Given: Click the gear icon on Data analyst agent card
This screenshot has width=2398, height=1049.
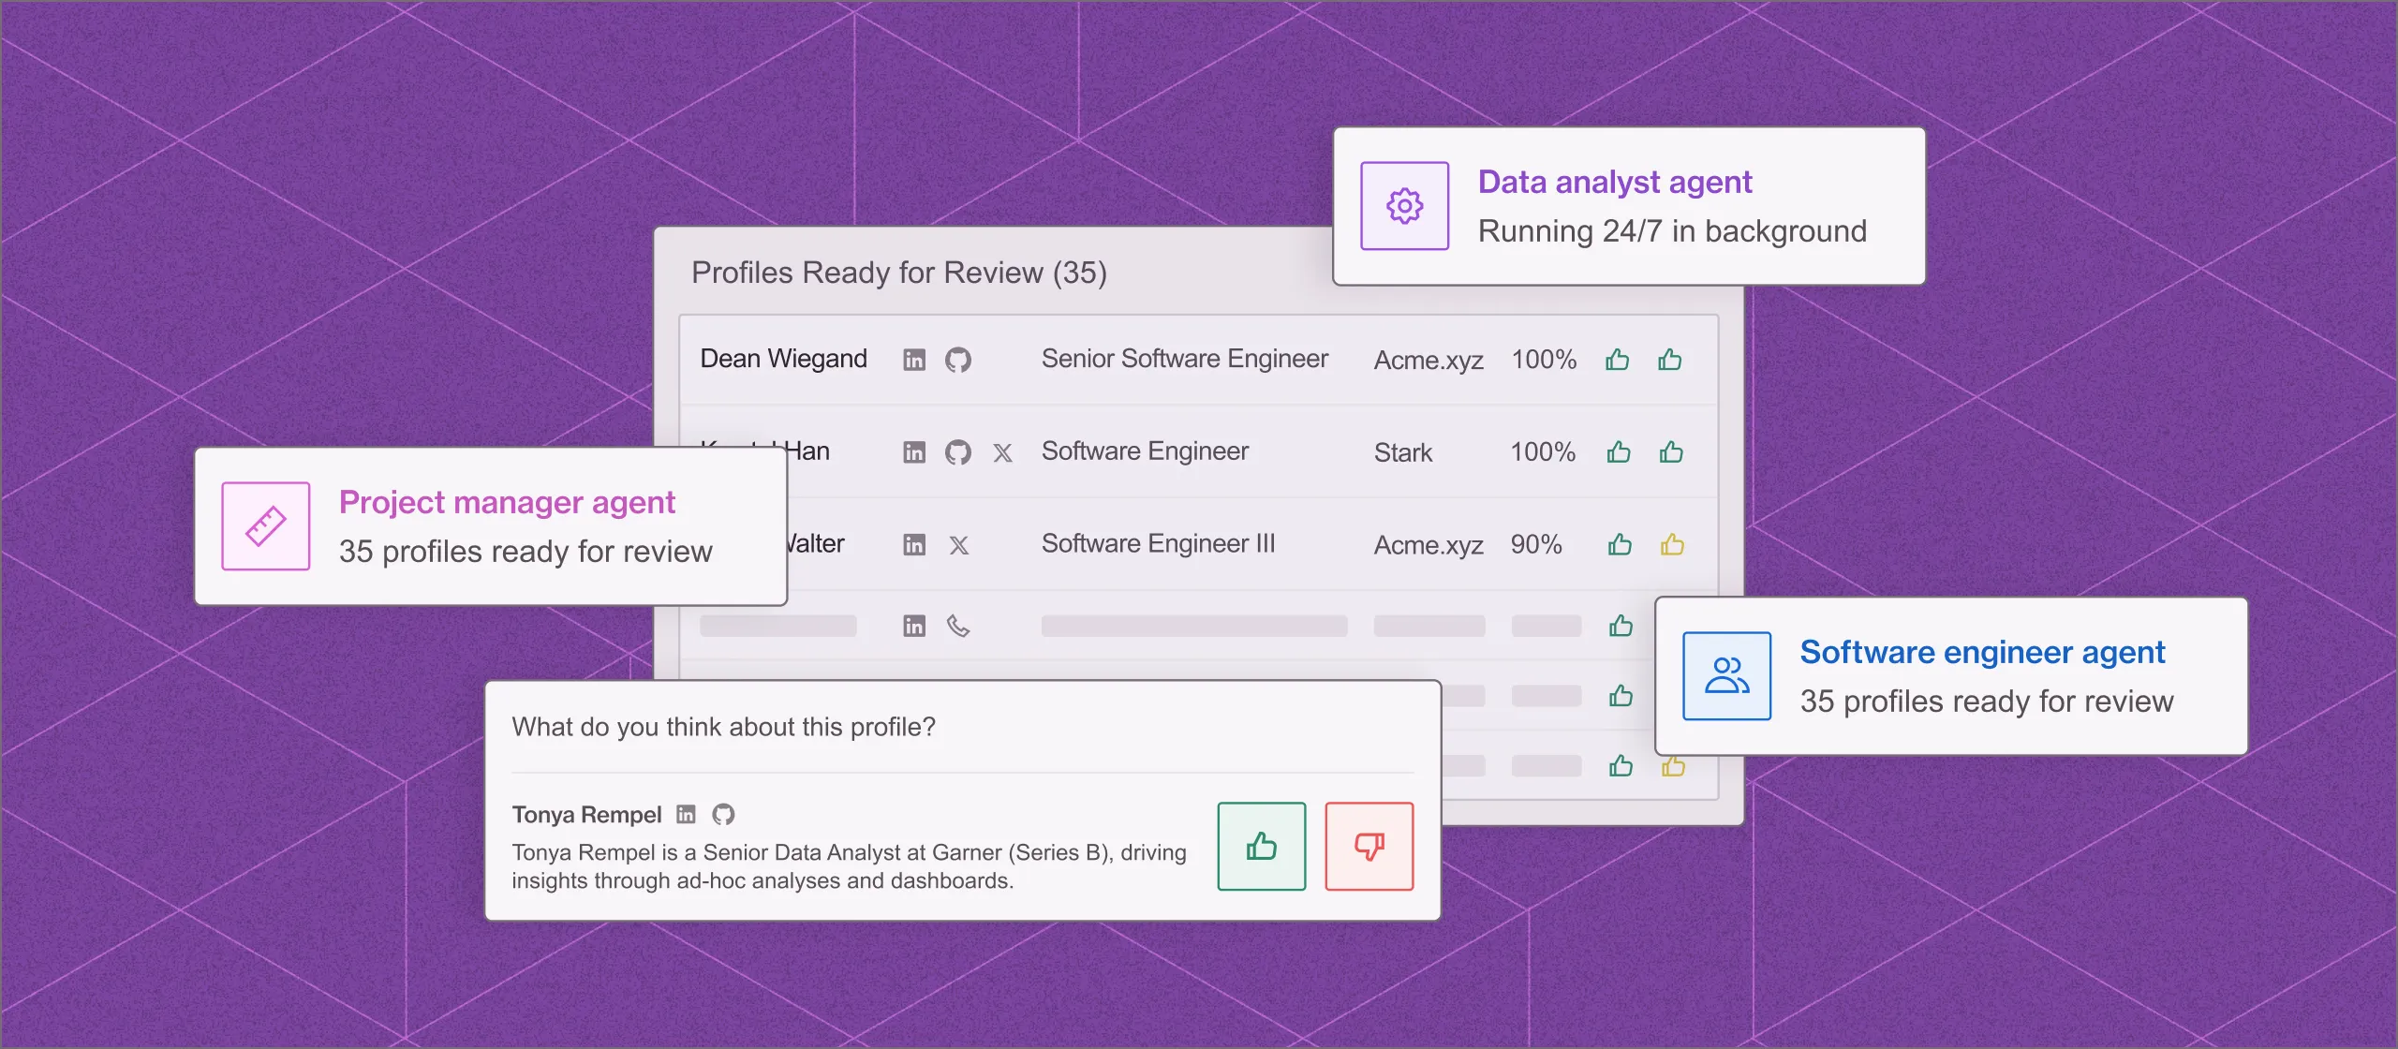Looking at the screenshot, I should point(1404,206).
